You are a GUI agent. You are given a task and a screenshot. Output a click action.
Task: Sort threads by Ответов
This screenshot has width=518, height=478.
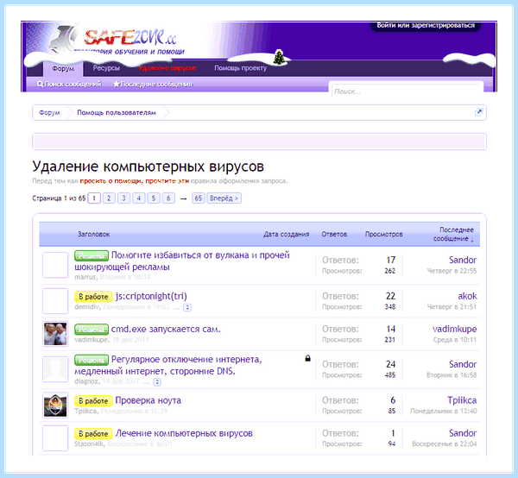coord(334,234)
